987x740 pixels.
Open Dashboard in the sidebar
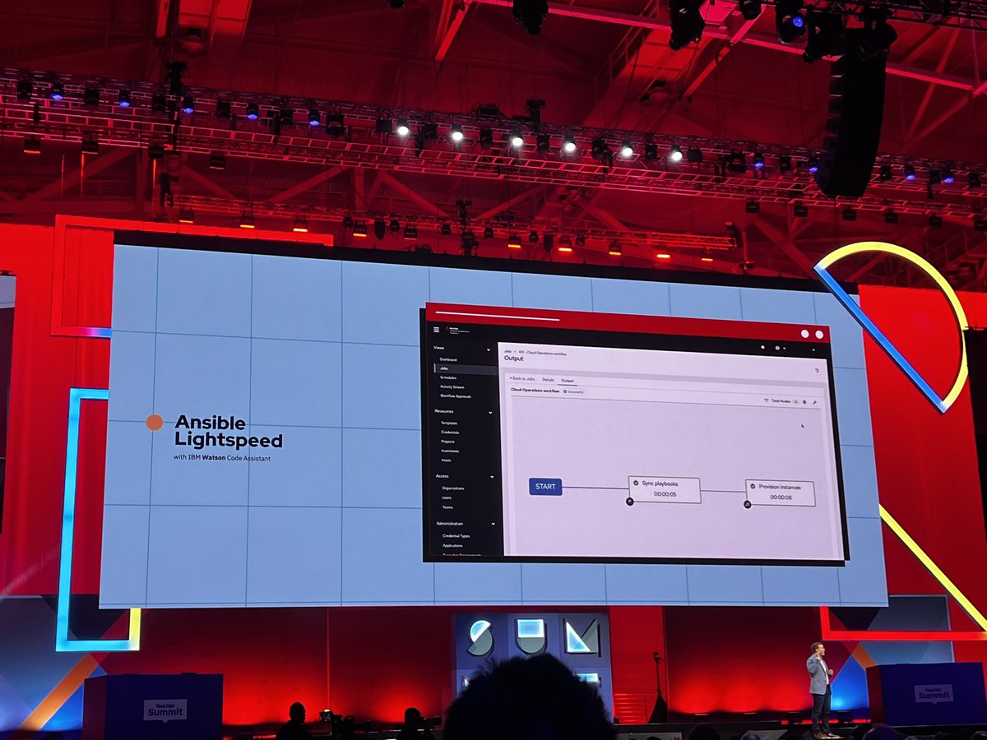tap(448, 359)
